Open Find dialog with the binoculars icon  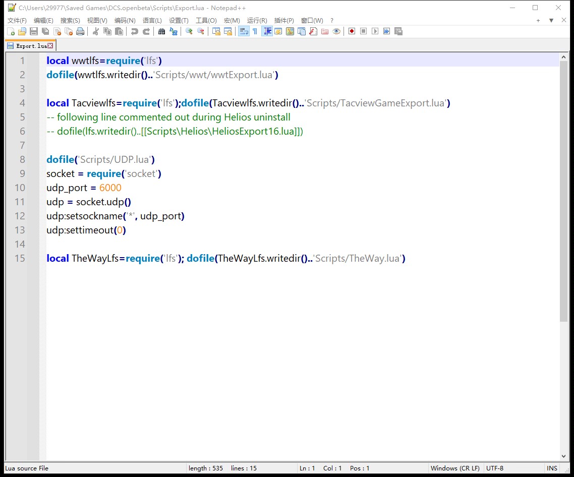click(161, 31)
